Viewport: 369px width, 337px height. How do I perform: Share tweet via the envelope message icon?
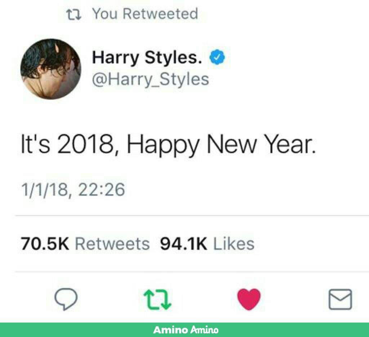pos(340,299)
